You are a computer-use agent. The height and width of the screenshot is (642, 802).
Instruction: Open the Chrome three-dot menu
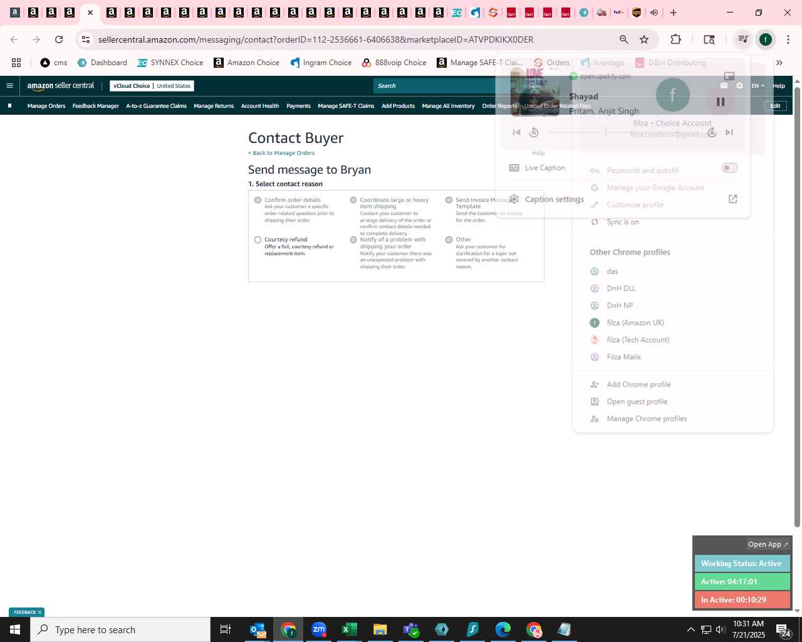pyautogui.click(x=787, y=39)
